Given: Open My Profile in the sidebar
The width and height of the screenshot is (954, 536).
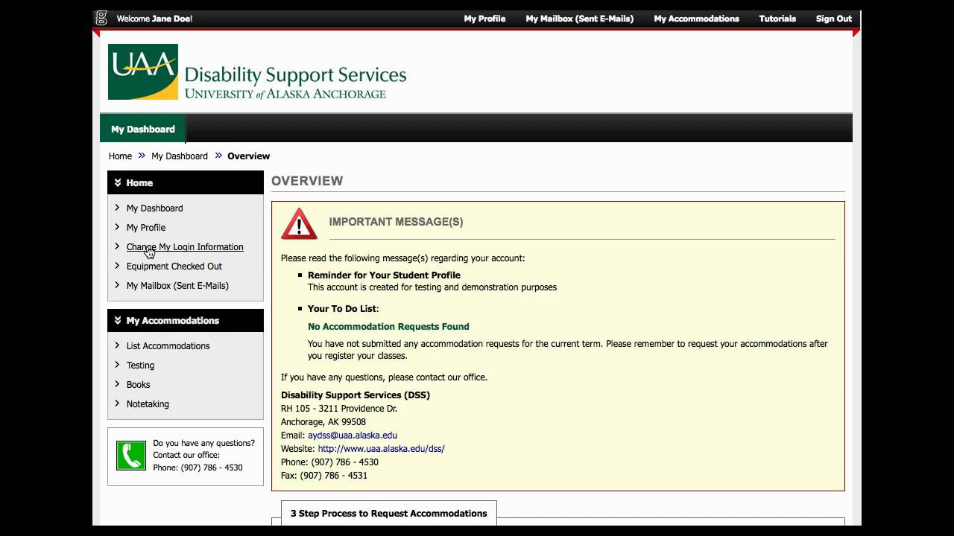Looking at the screenshot, I should tap(146, 227).
